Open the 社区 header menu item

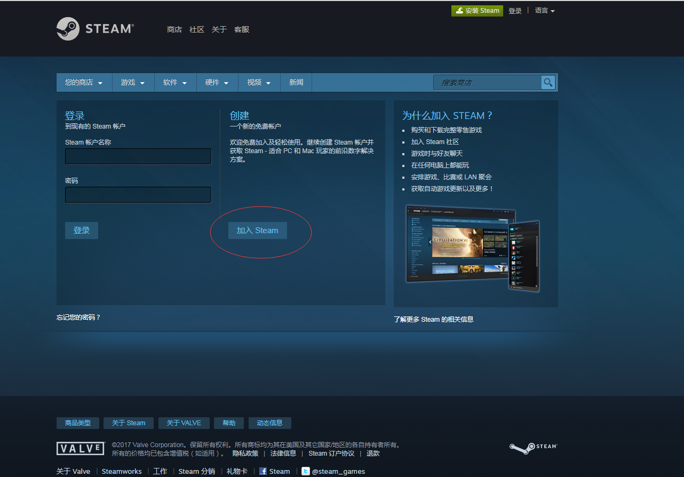point(197,29)
